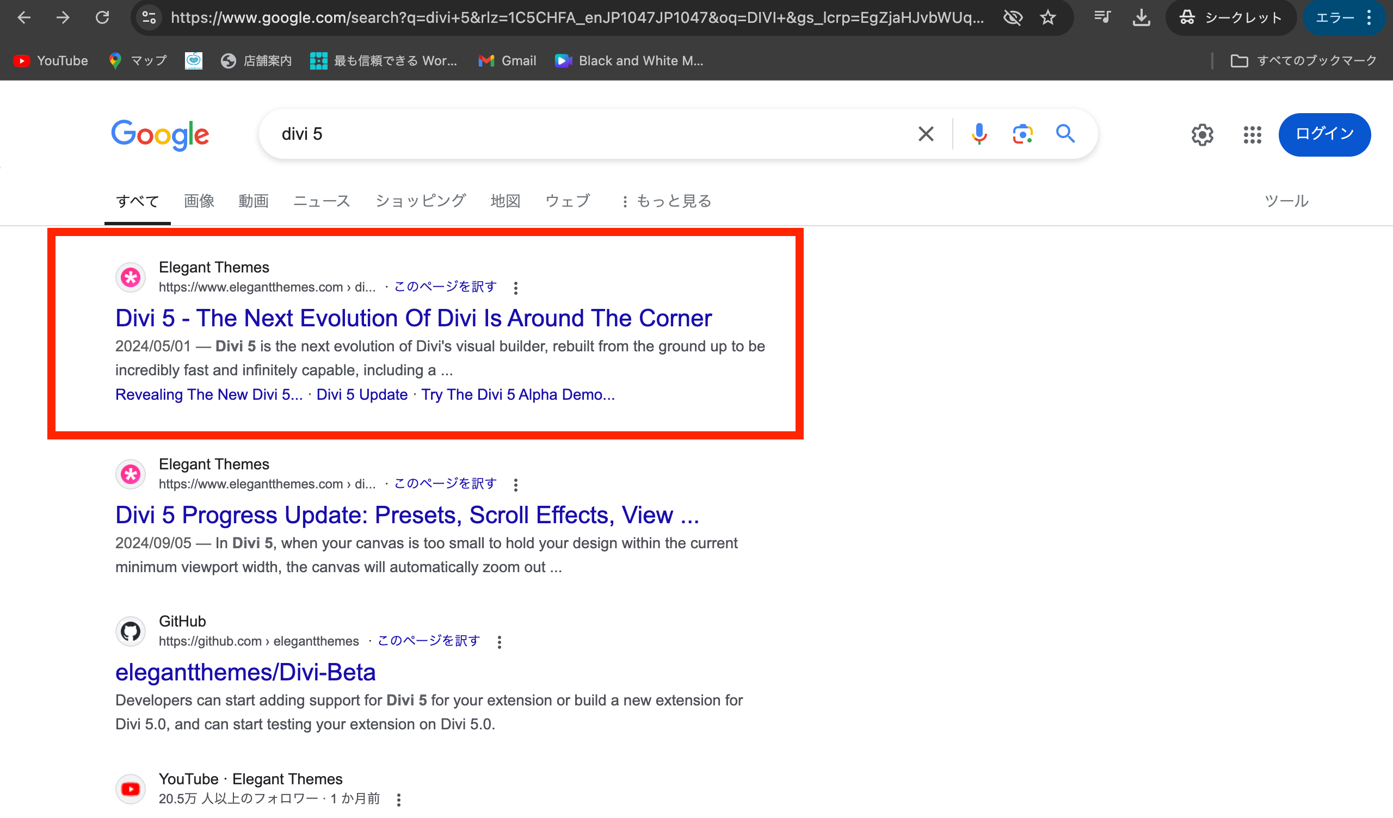The width and height of the screenshot is (1393, 818).
Task: Click the YouTube favicon in the results list
Action: (131, 789)
